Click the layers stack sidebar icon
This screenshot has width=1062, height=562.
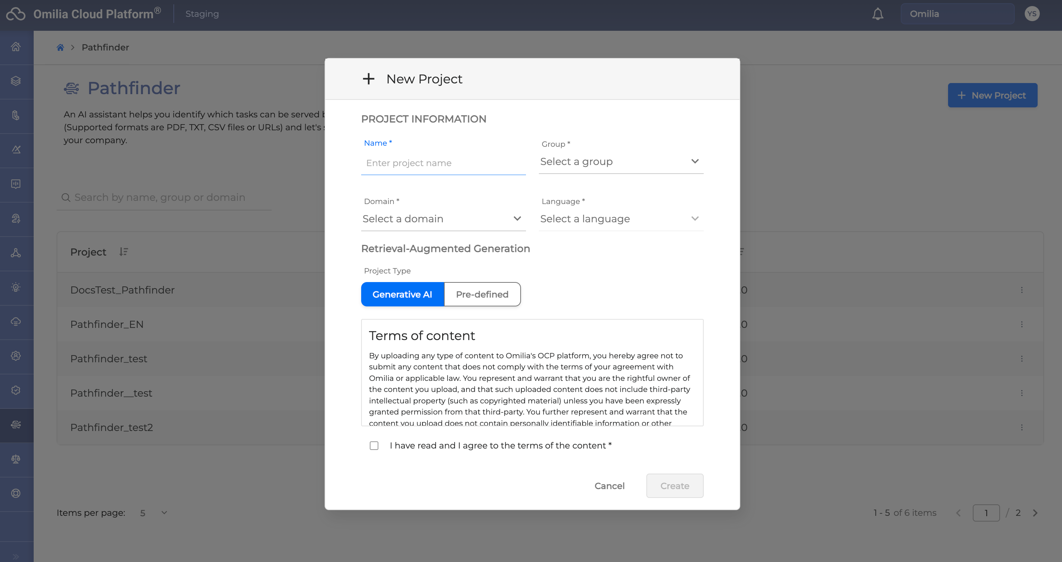coord(16,81)
